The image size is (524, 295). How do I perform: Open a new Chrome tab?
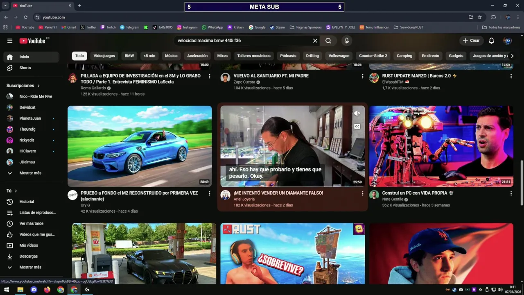coord(79,5)
